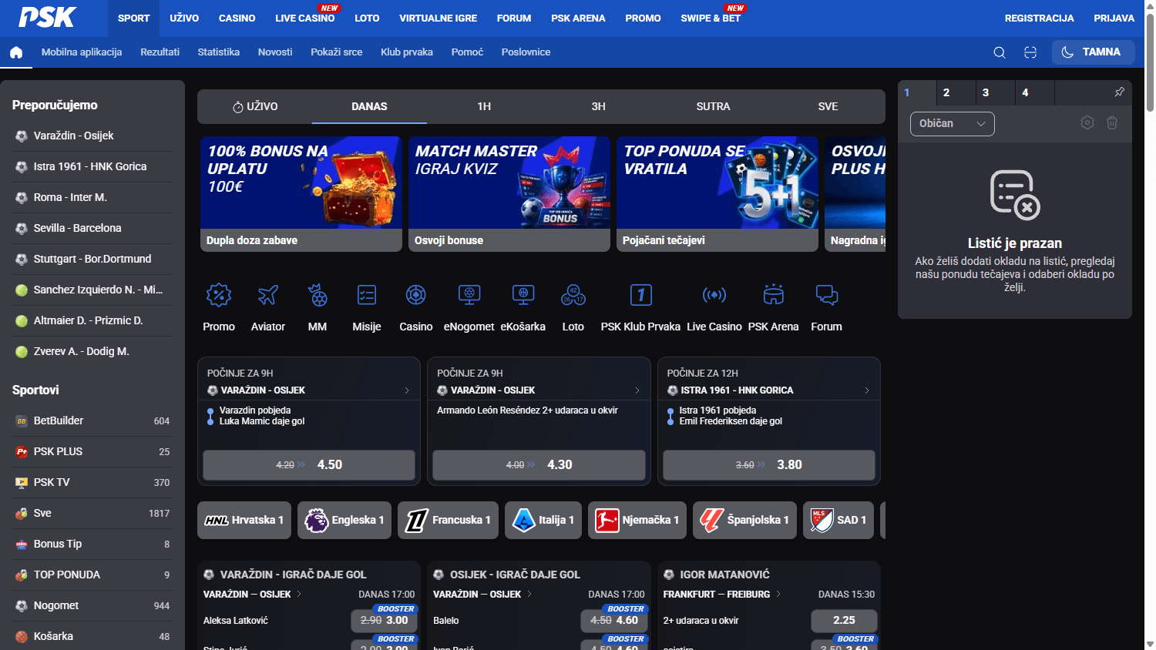The image size is (1156, 650).
Task: Select the Njemačka 1 league chip
Action: coord(637,520)
